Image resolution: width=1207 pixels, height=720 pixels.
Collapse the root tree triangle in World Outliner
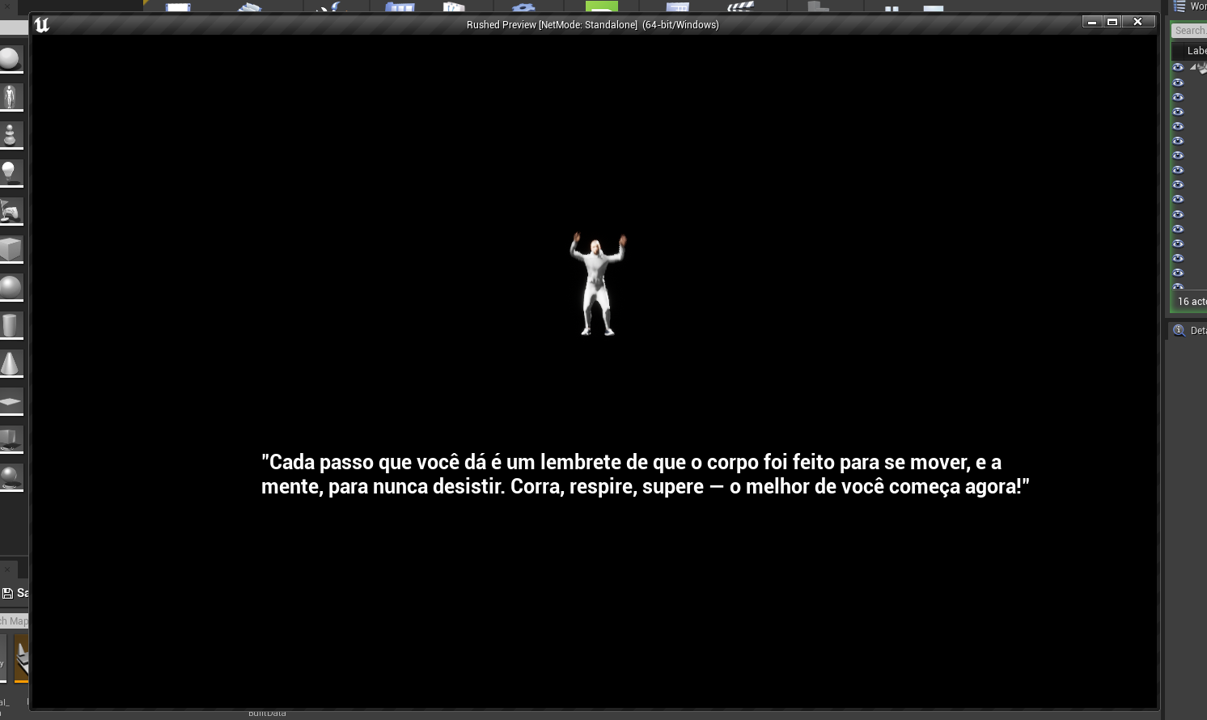(1192, 67)
